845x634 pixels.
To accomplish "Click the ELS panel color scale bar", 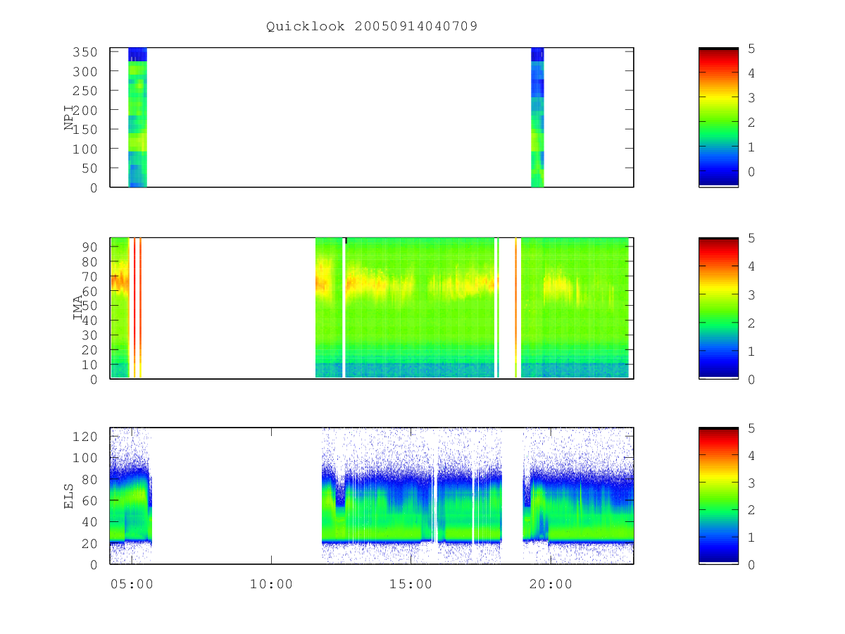I will pos(718,495).
